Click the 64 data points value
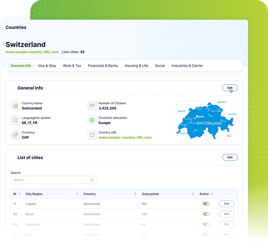The width and height of the screenshot is (268, 242). [x=143, y=224]
